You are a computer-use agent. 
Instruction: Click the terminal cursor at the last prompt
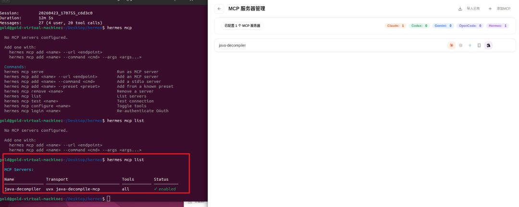click(x=109, y=199)
